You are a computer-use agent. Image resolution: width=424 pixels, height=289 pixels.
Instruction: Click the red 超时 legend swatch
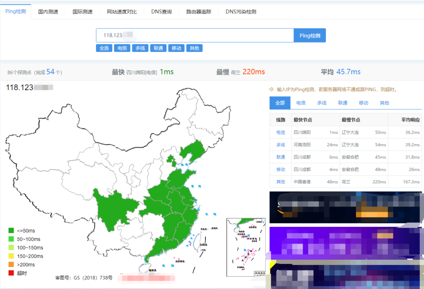coord(11,273)
